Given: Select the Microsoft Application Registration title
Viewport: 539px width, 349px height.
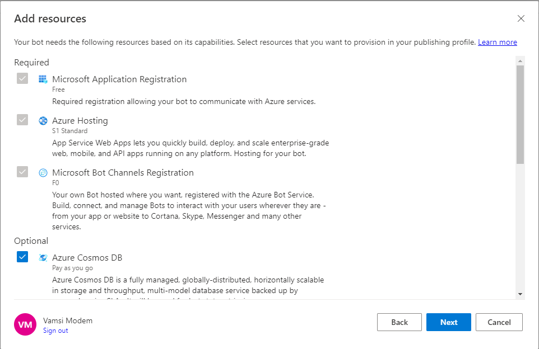Looking at the screenshot, I should tap(119, 79).
